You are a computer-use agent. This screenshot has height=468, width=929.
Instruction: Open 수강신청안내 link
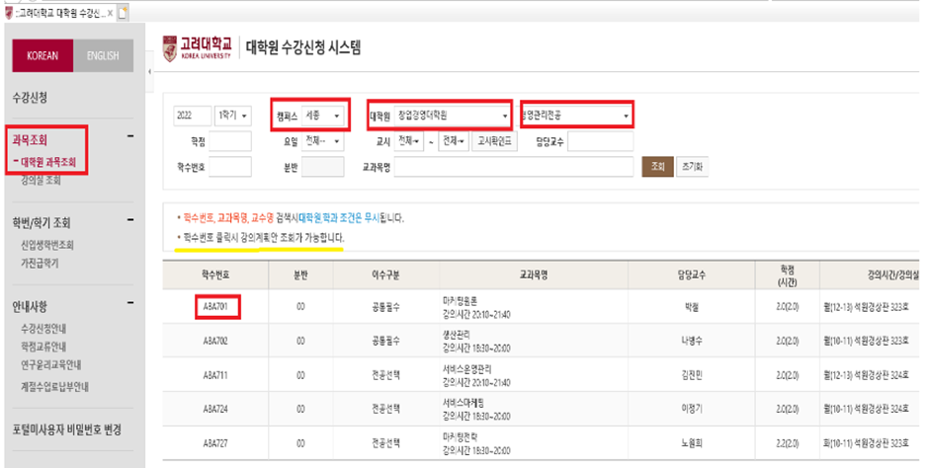(43, 329)
